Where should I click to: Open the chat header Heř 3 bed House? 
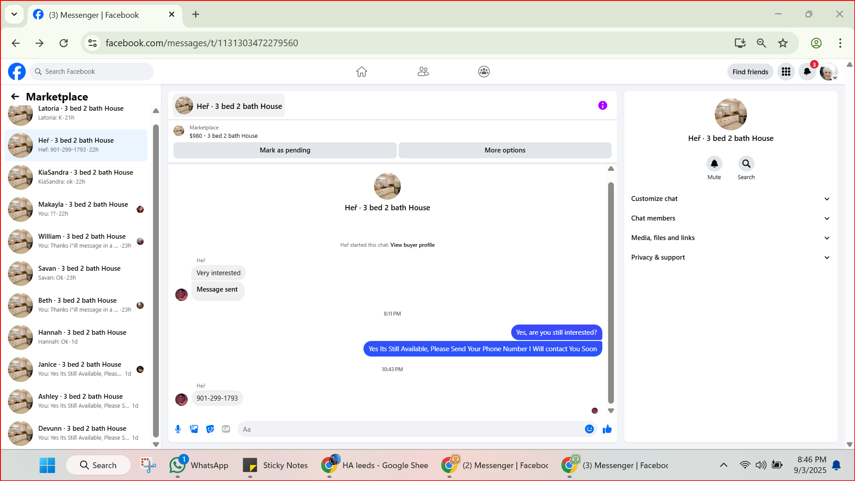[229, 106]
